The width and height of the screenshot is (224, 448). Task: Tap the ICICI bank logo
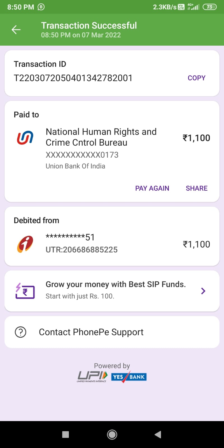coord(25,244)
